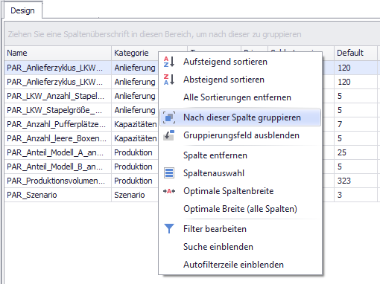Click the group-by-column icon

[169, 117]
